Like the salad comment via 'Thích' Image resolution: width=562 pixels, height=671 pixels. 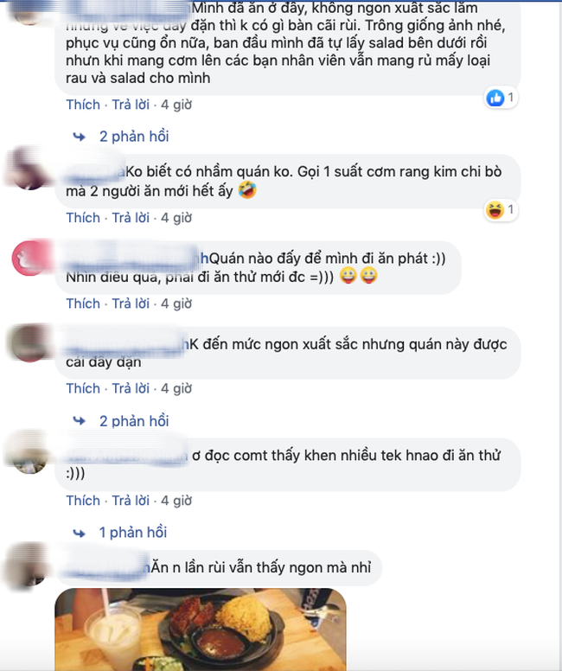point(83,105)
